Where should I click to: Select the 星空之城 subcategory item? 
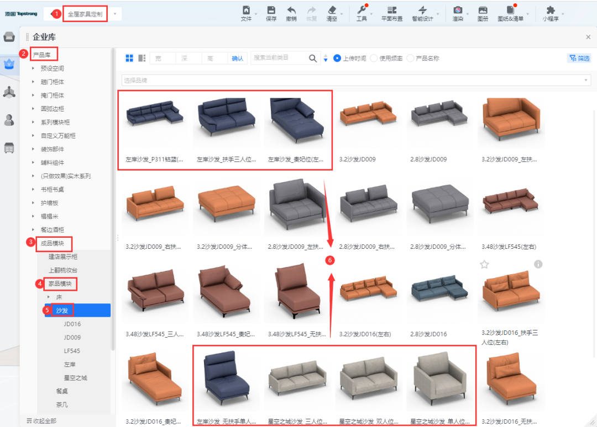click(75, 378)
